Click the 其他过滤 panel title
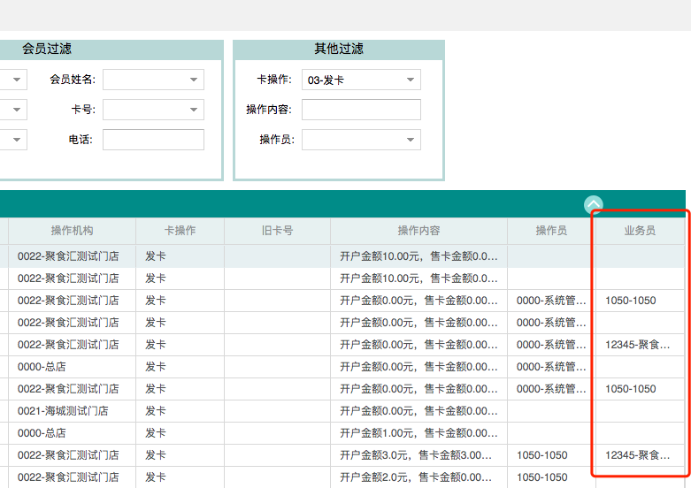This screenshot has height=488, width=691. click(339, 50)
